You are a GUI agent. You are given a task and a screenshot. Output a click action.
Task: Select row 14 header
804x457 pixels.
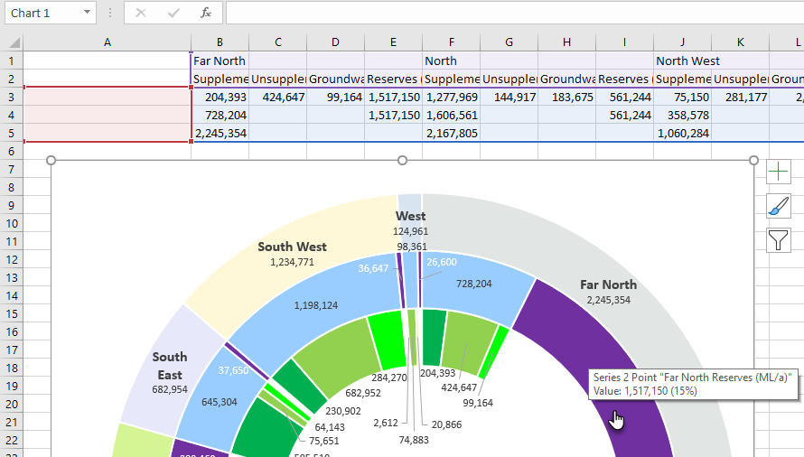tap(11, 296)
